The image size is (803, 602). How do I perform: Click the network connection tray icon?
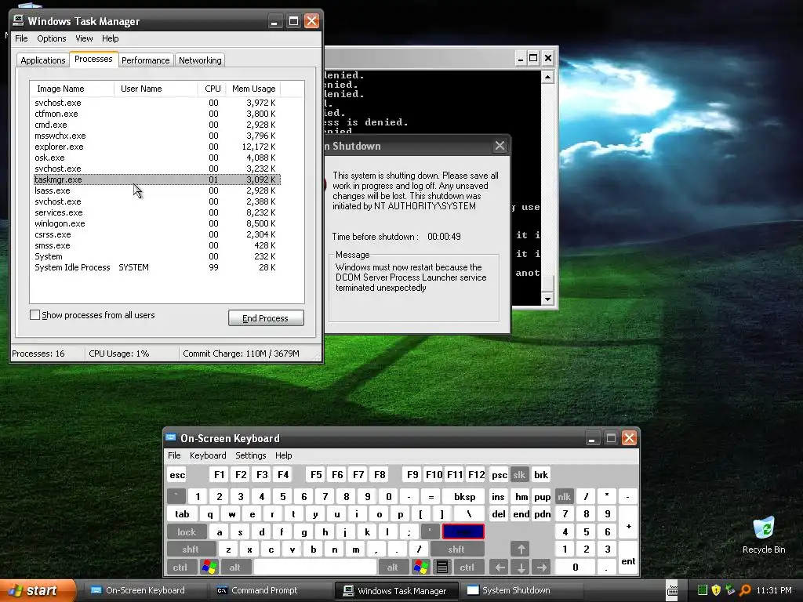(x=730, y=590)
